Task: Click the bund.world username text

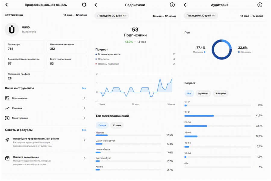Action: pos(29,32)
